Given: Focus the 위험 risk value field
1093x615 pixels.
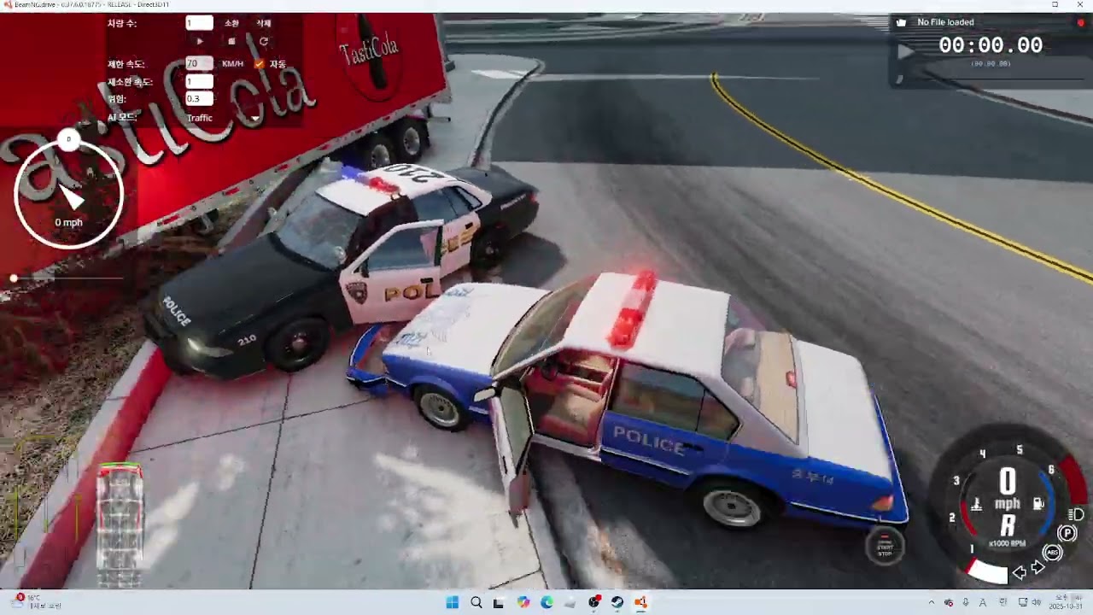Looking at the screenshot, I should tap(200, 99).
